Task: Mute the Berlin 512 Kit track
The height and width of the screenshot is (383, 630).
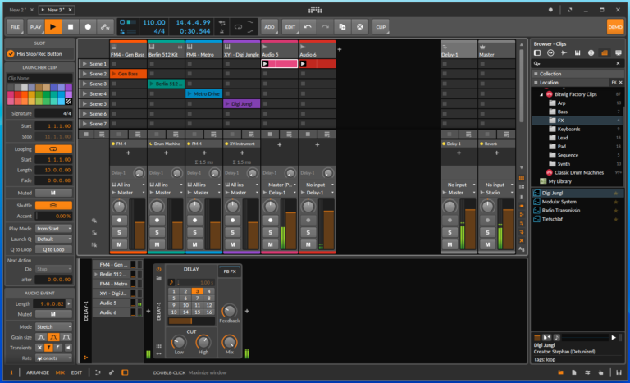Action: 157,244
